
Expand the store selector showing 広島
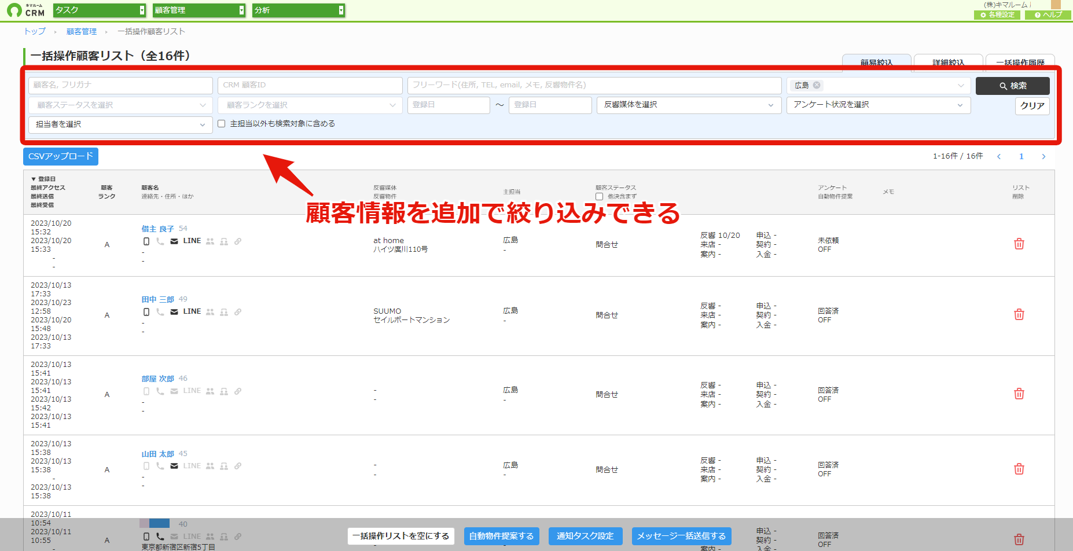(x=879, y=86)
